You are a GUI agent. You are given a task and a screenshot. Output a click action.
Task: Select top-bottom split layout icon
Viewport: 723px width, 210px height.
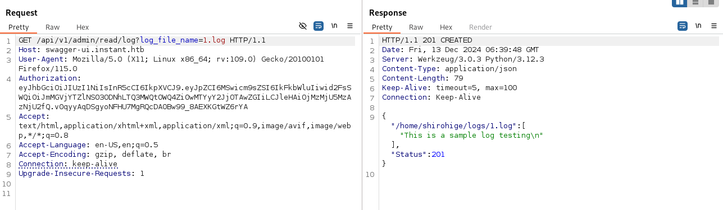[695, 3]
